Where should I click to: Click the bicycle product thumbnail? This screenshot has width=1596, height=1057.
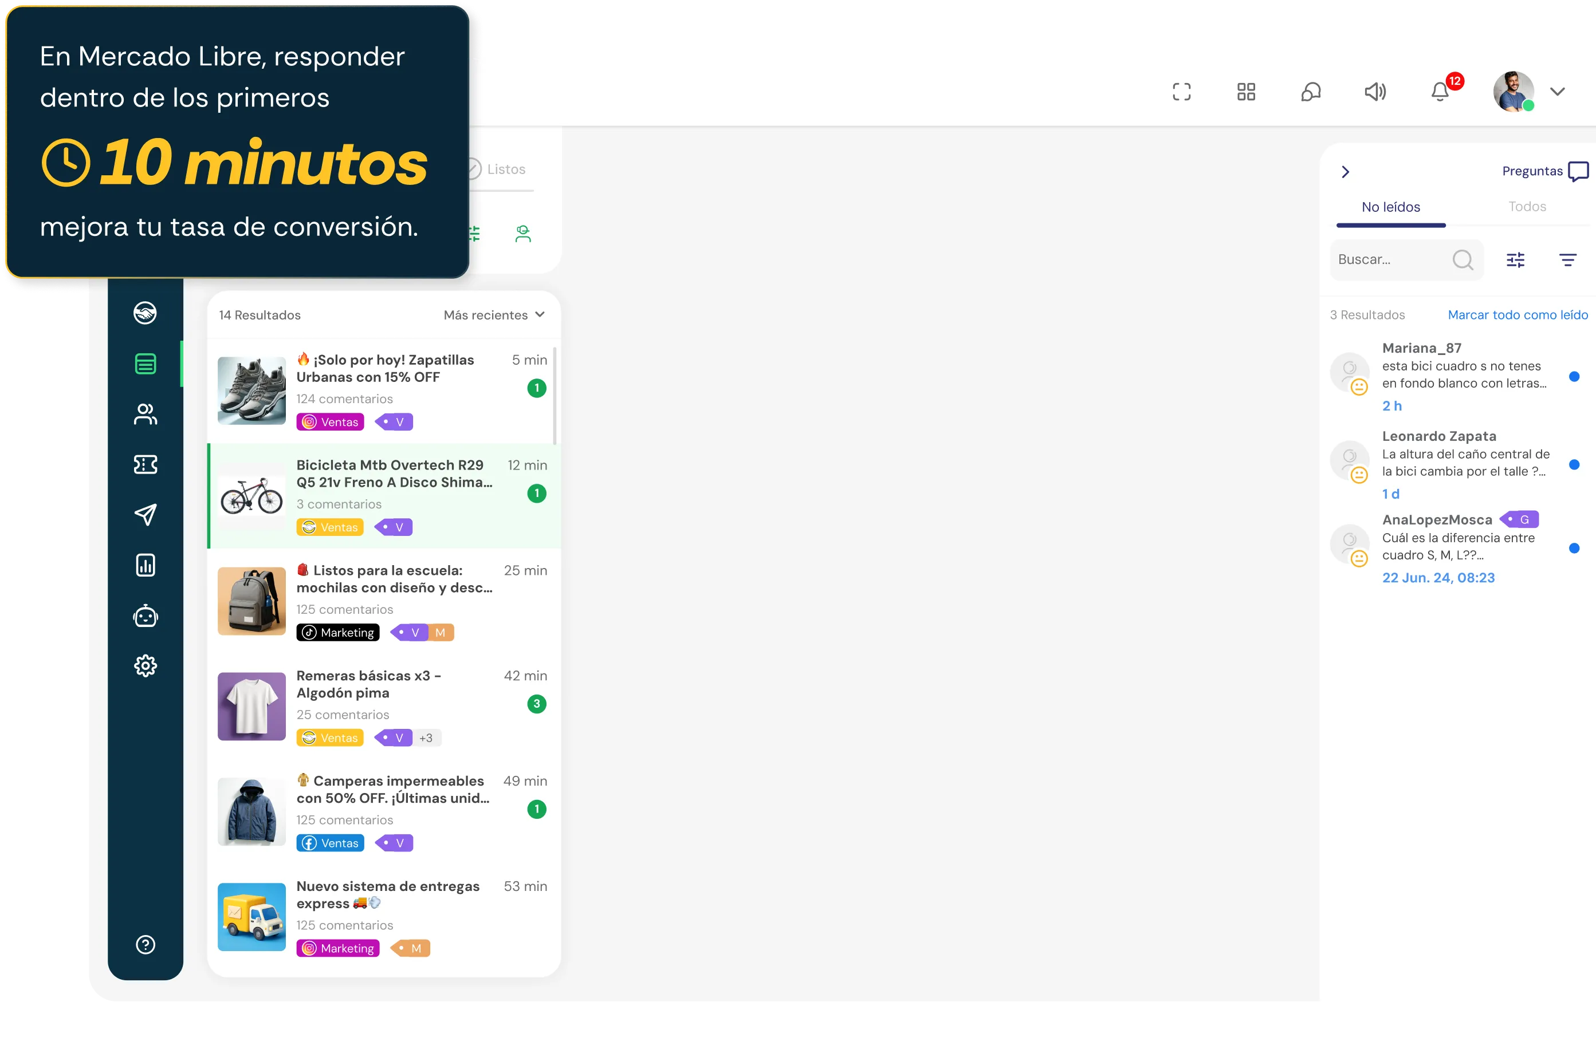click(x=251, y=496)
